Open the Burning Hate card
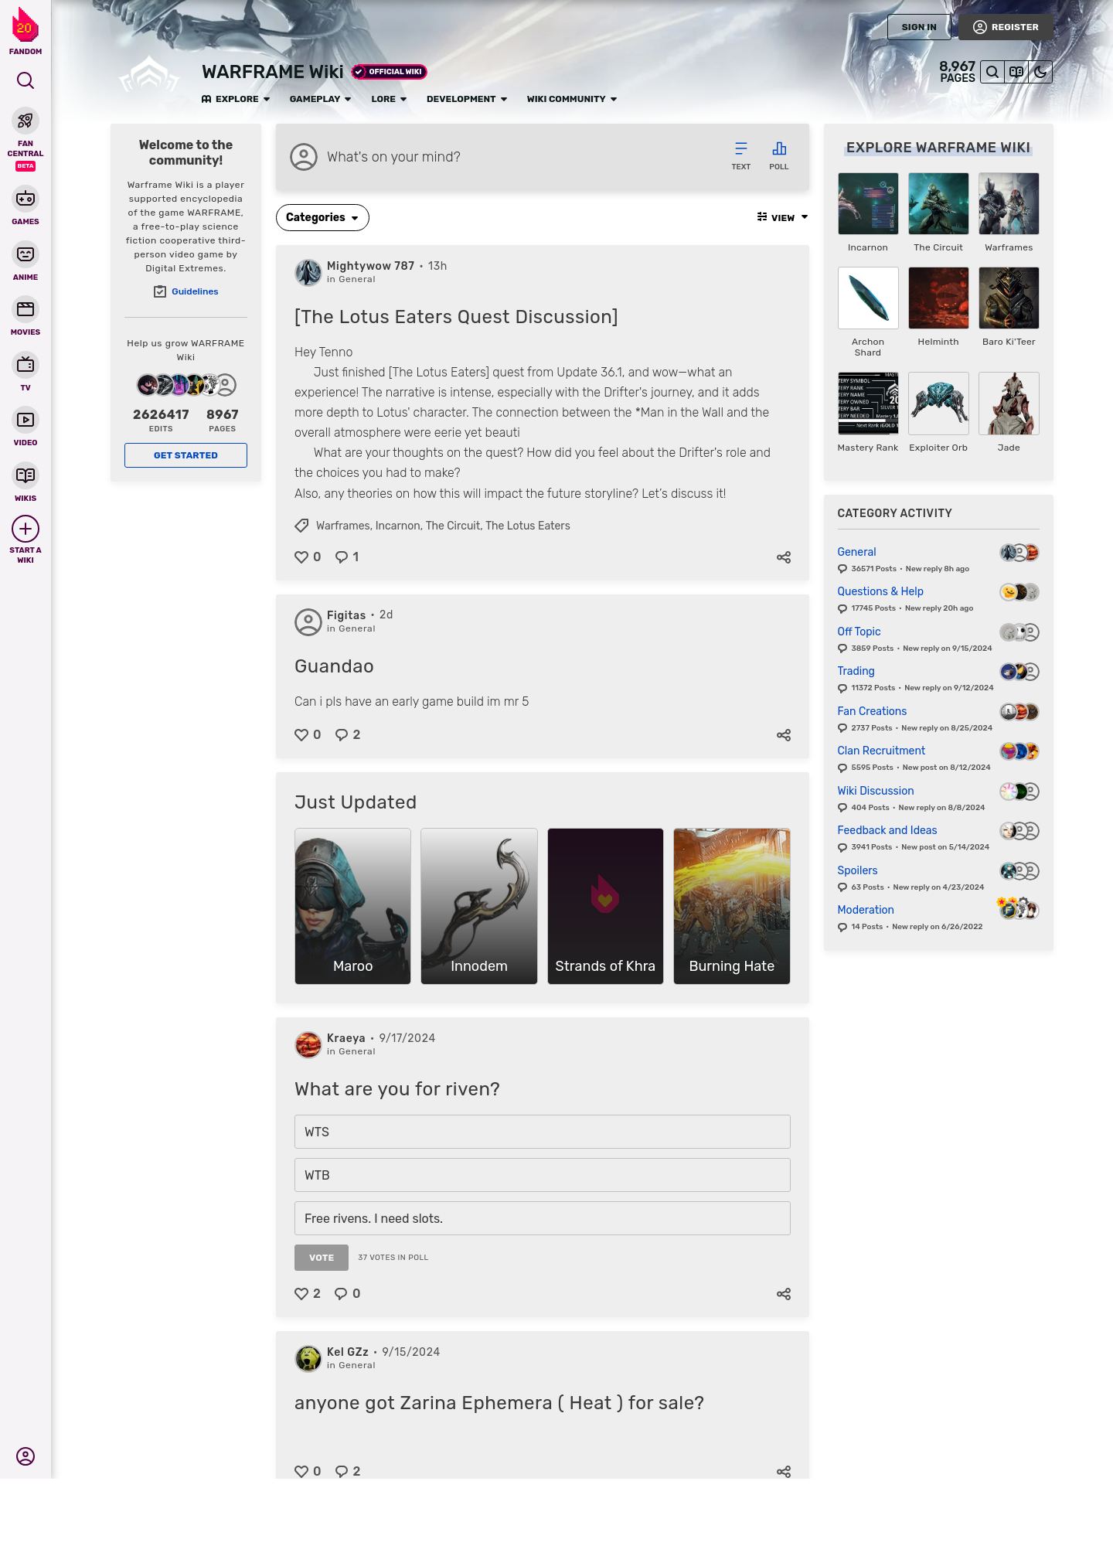The height and width of the screenshot is (1546, 1113). point(732,906)
